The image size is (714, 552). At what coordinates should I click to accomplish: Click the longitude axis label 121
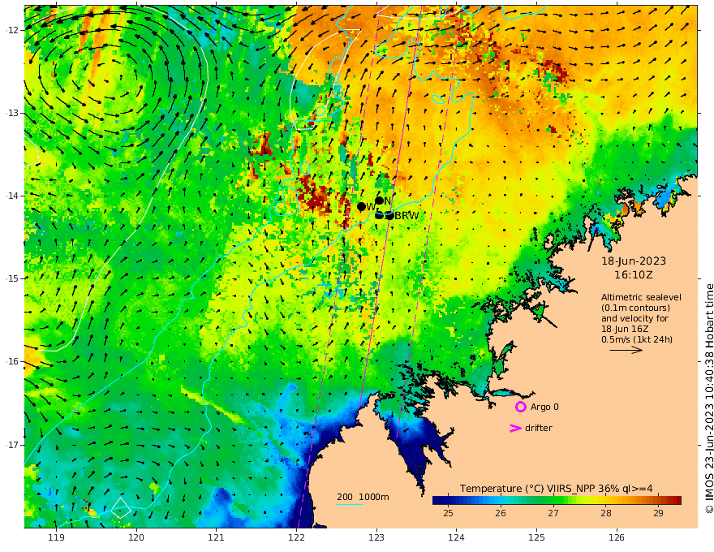click(216, 538)
